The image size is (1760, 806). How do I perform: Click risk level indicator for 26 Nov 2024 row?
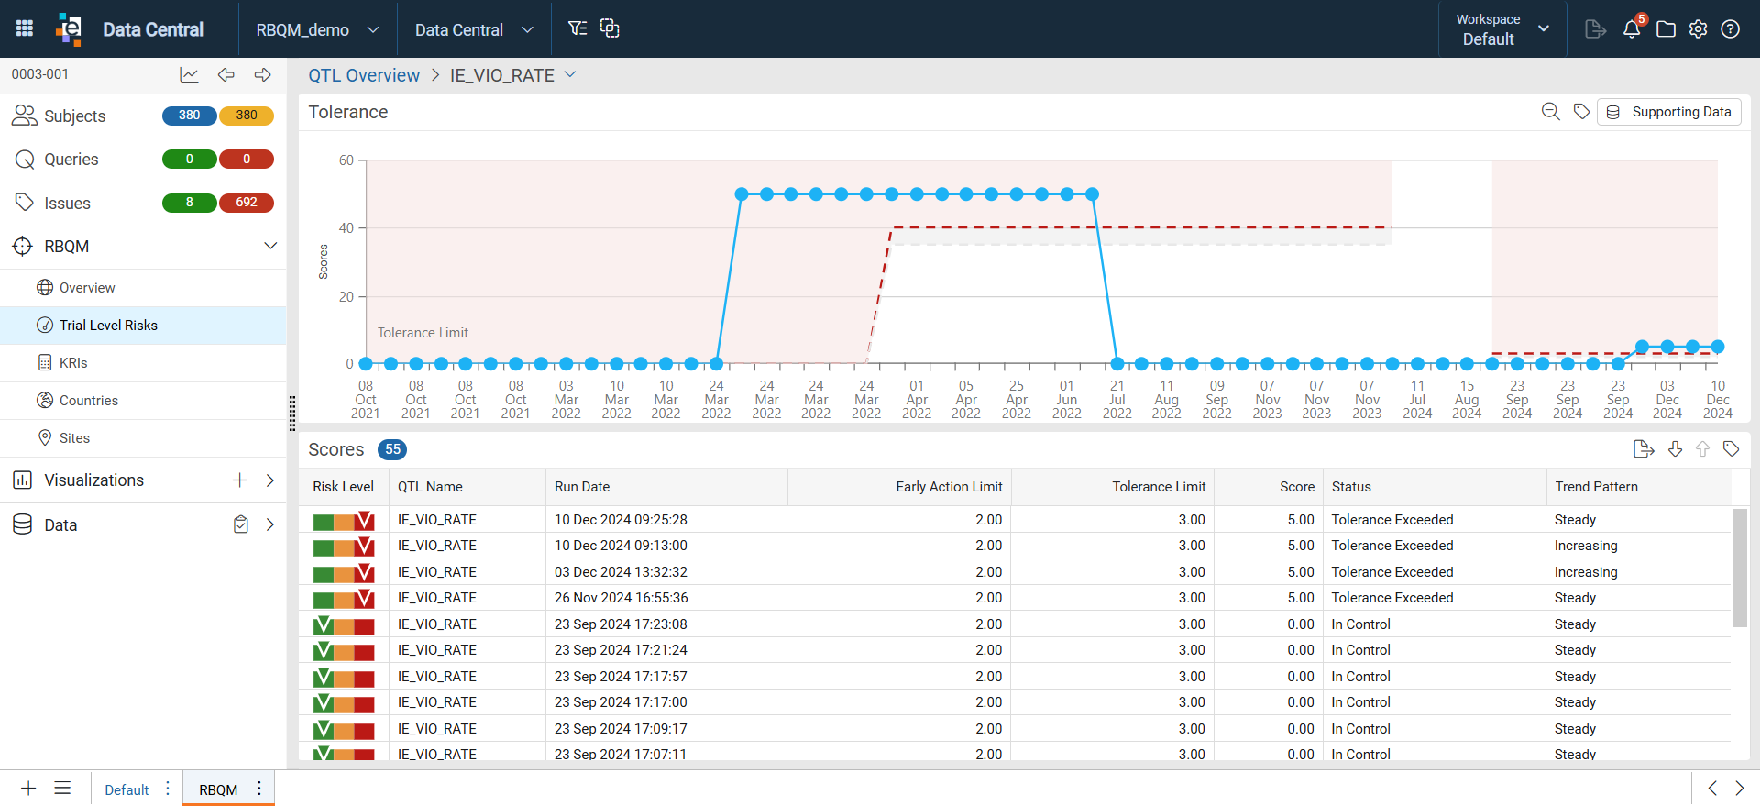point(344,599)
